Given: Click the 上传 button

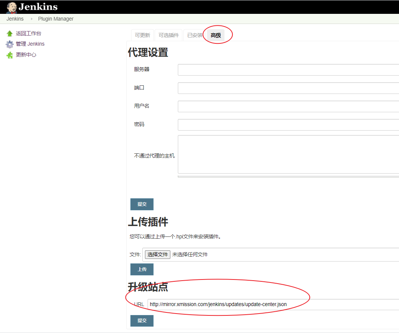Looking at the screenshot, I should [142, 269].
